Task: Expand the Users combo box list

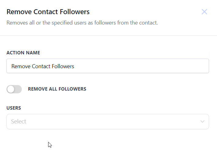Action: (x=107, y=122)
